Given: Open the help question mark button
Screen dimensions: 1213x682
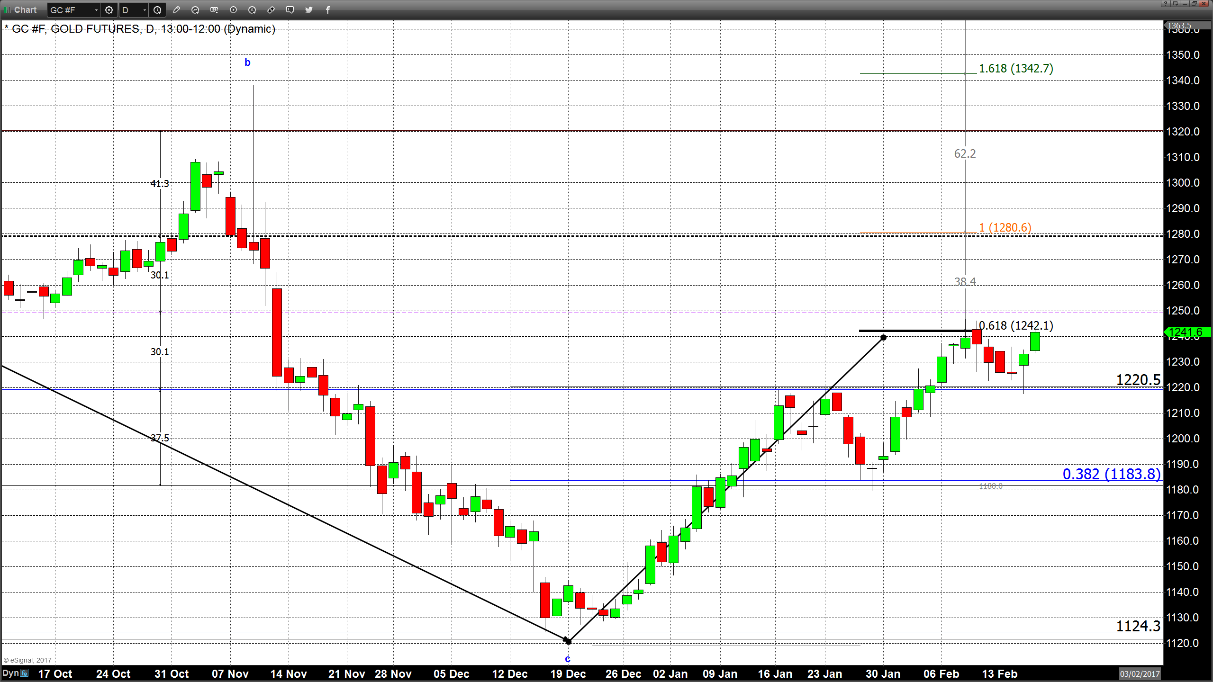Looking at the screenshot, I should (x=1166, y=3).
